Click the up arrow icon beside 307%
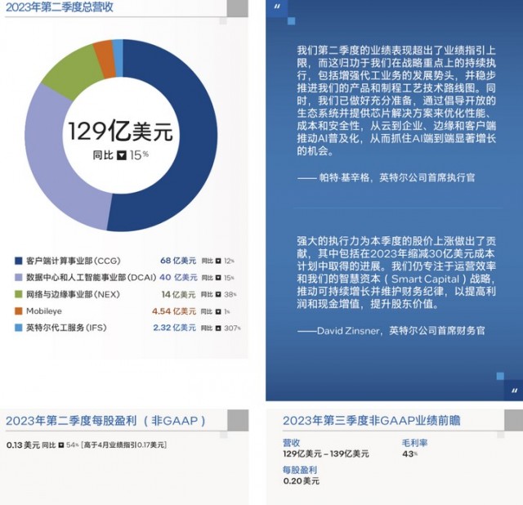 [x=218, y=328]
